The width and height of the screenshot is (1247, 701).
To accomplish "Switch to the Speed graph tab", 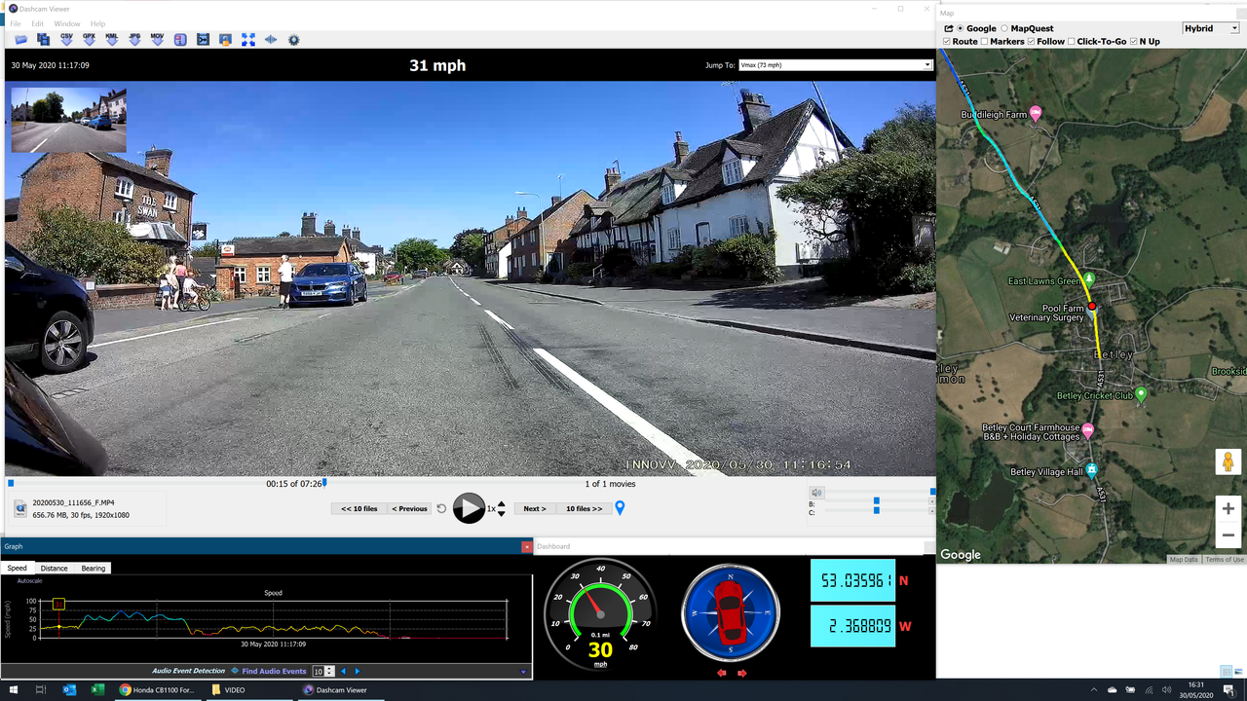I will coord(17,568).
